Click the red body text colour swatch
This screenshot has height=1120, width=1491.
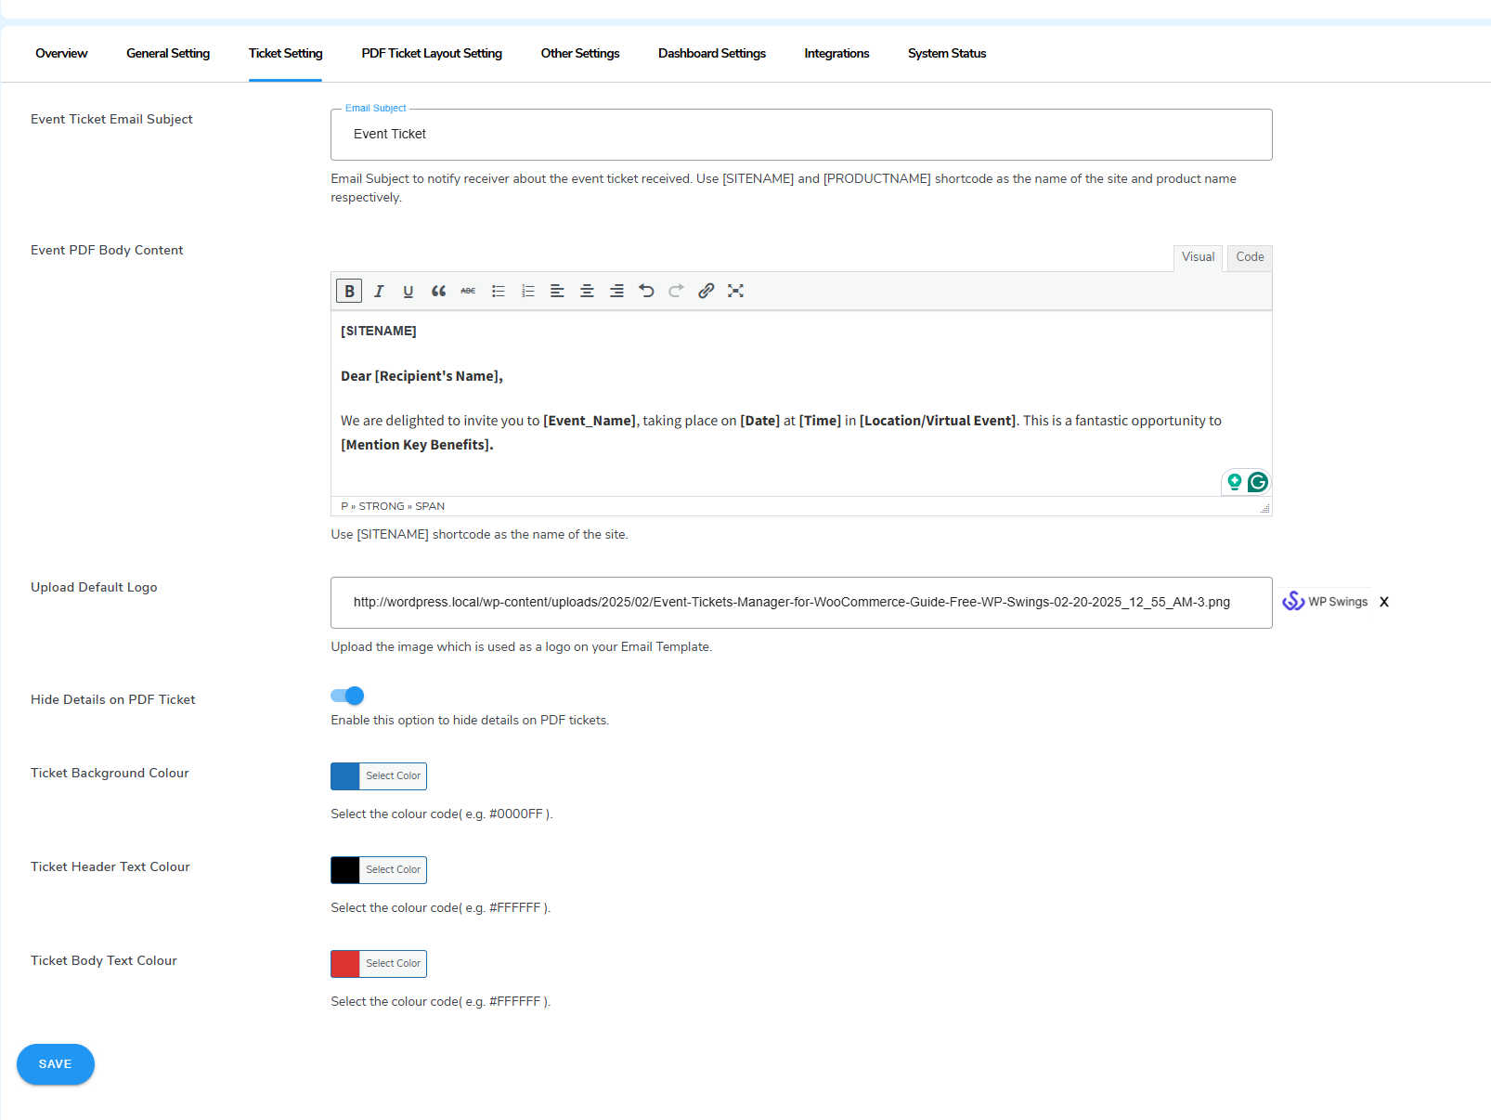(345, 964)
